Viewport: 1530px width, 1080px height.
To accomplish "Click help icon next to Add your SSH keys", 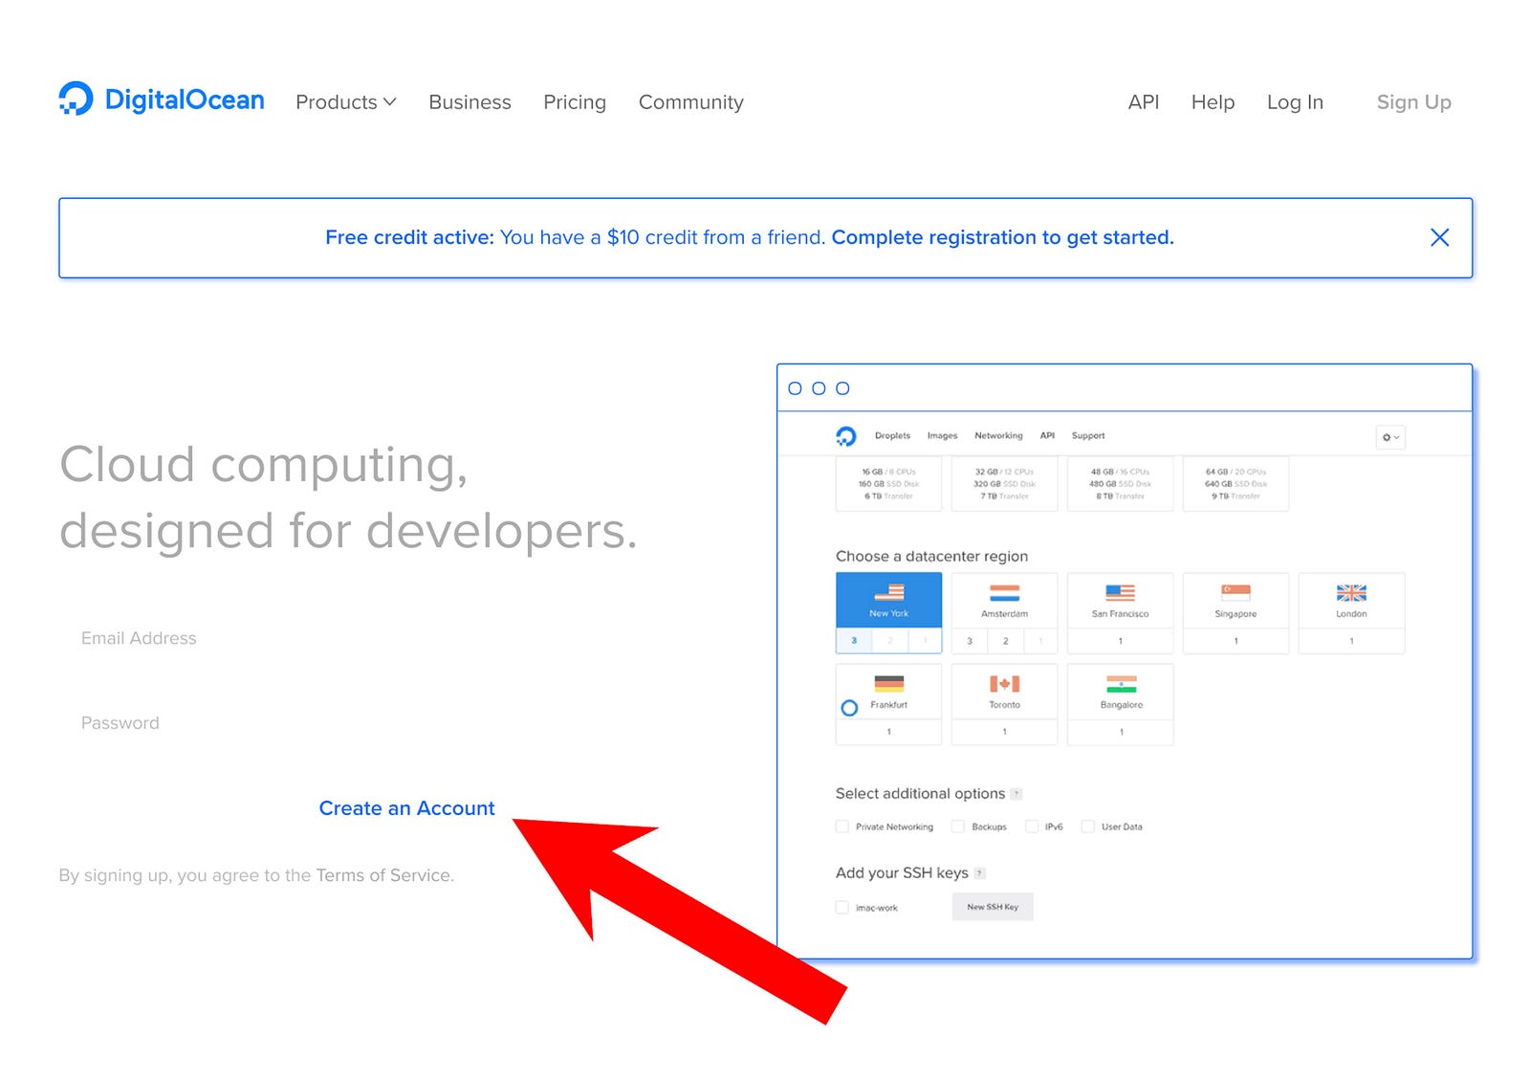I will 979,873.
